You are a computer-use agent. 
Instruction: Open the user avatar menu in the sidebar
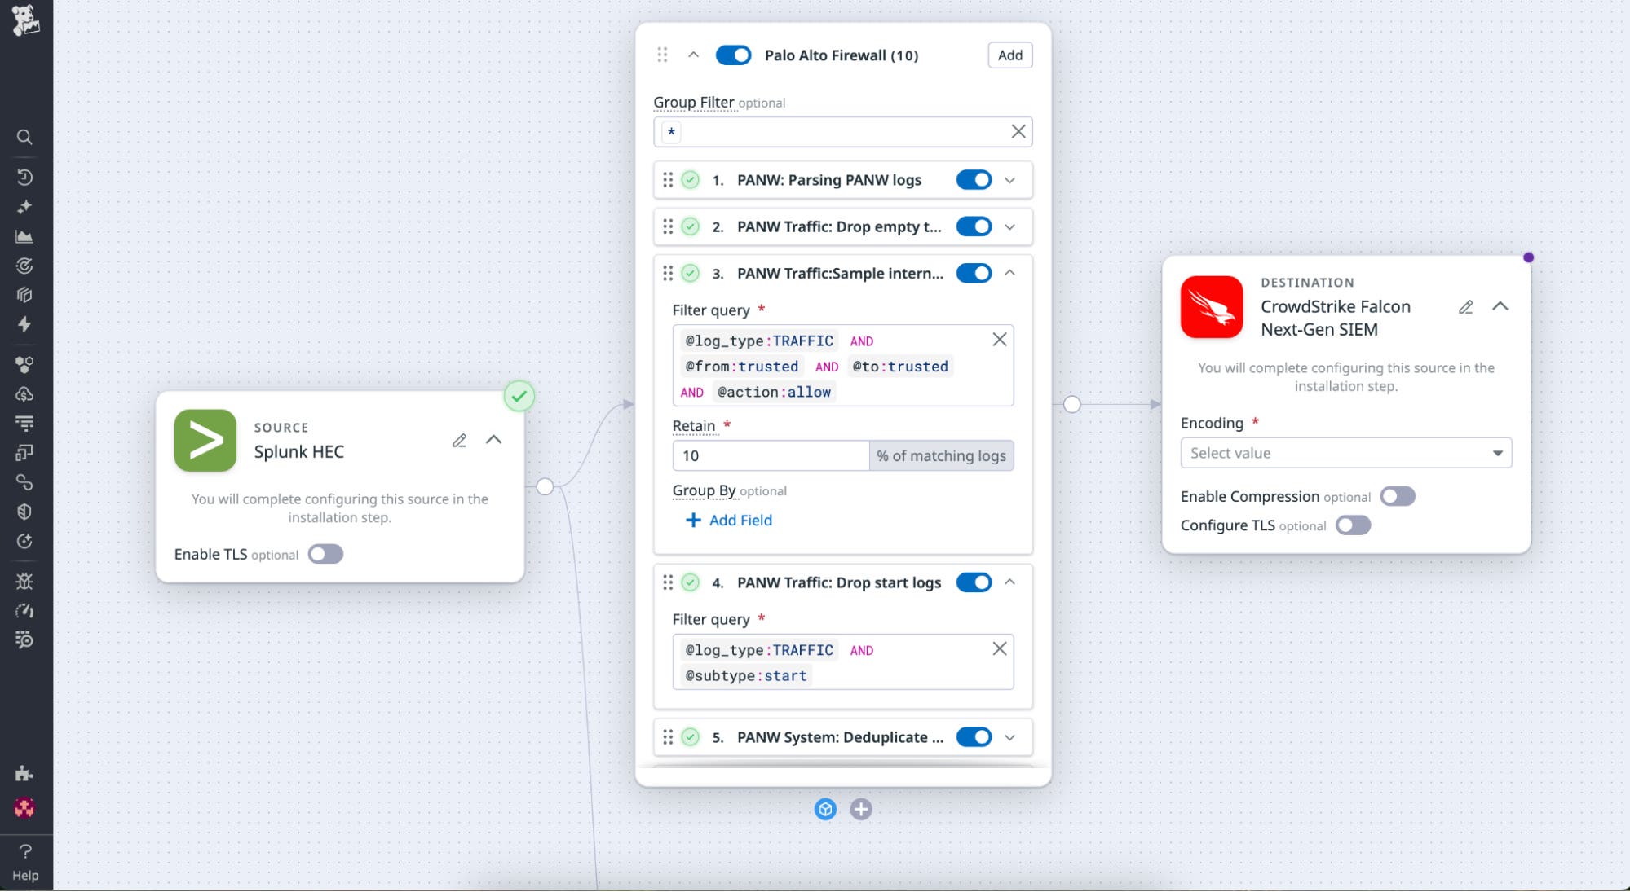pyautogui.click(x=24, y=809)
